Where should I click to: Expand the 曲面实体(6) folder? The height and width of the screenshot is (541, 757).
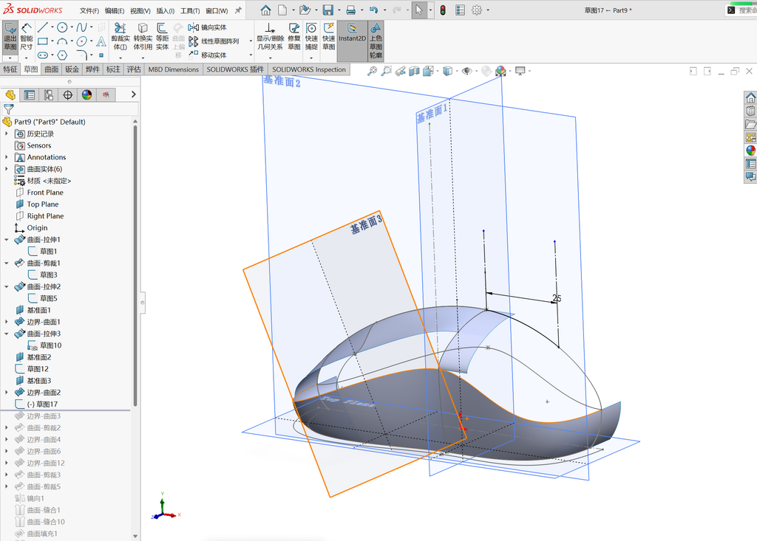point(7,169)
